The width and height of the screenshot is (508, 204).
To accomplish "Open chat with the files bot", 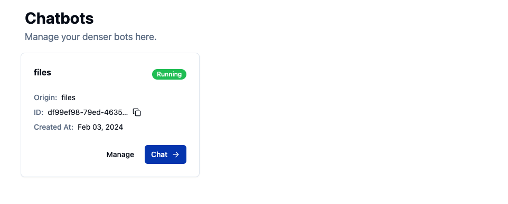I will click(165, 154).
